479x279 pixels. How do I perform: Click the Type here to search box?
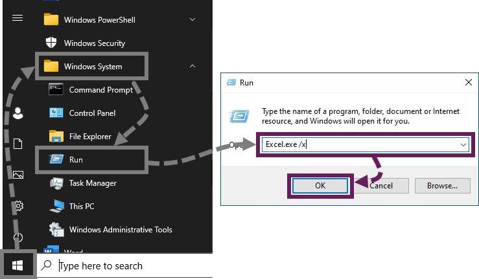(125, 266)
